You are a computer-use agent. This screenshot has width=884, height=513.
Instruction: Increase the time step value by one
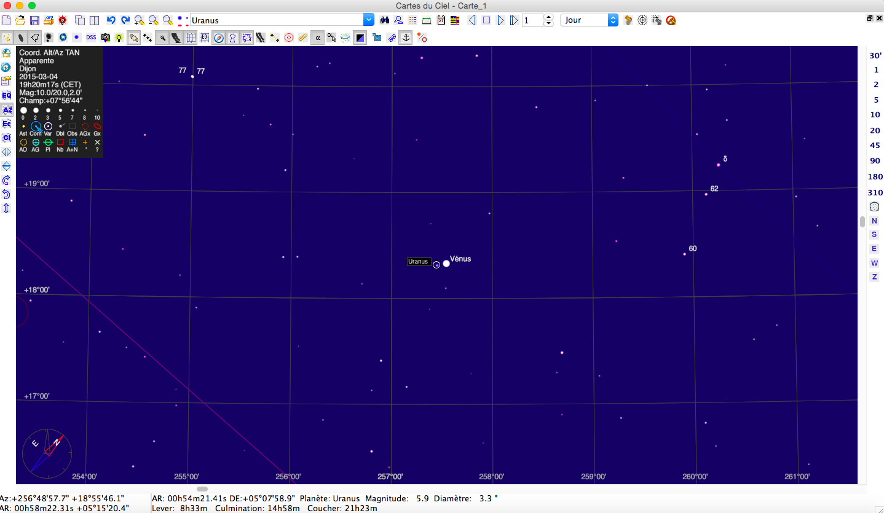click(548, 17)
